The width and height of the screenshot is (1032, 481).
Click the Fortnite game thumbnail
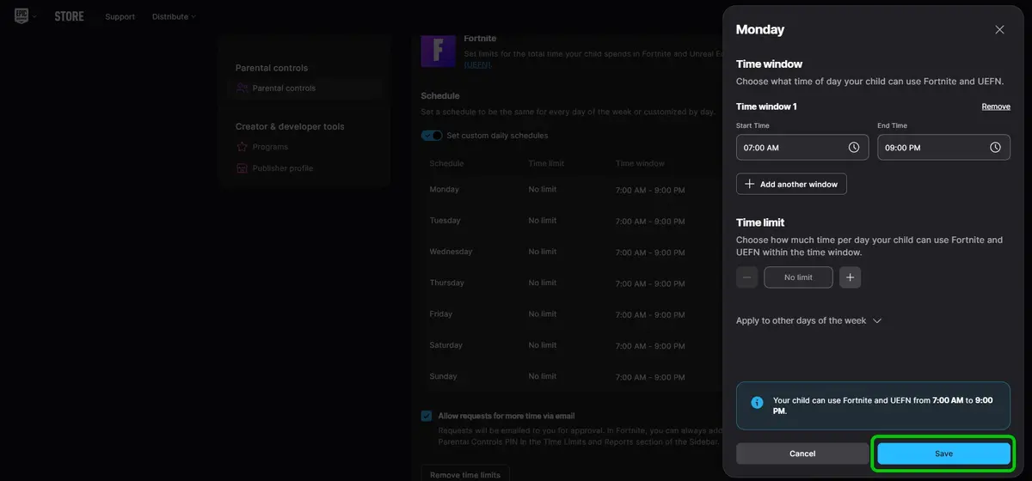tap(438, 50)
